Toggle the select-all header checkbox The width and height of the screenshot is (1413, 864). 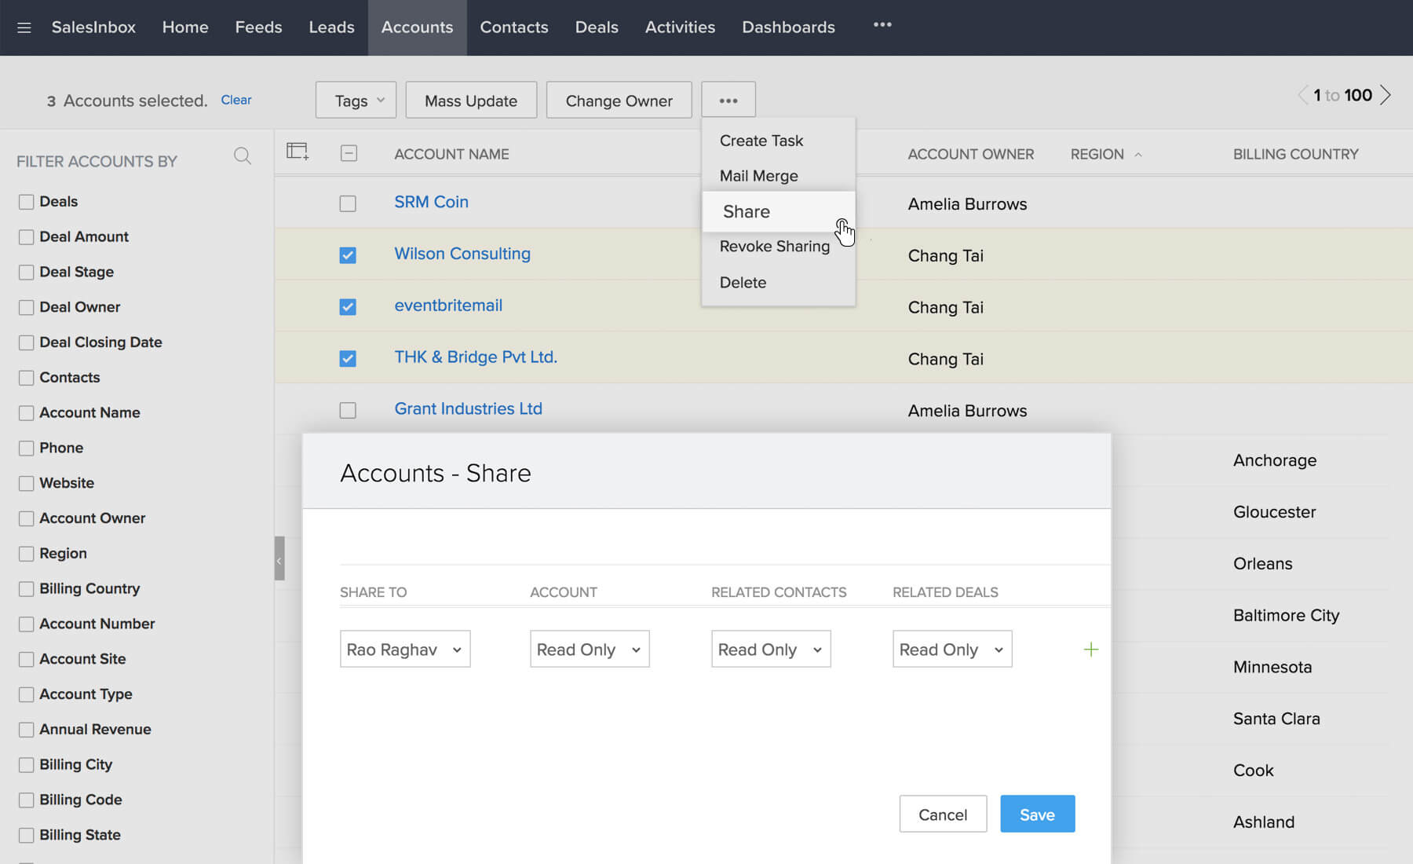pyautogui.click(x=349, y=153)
